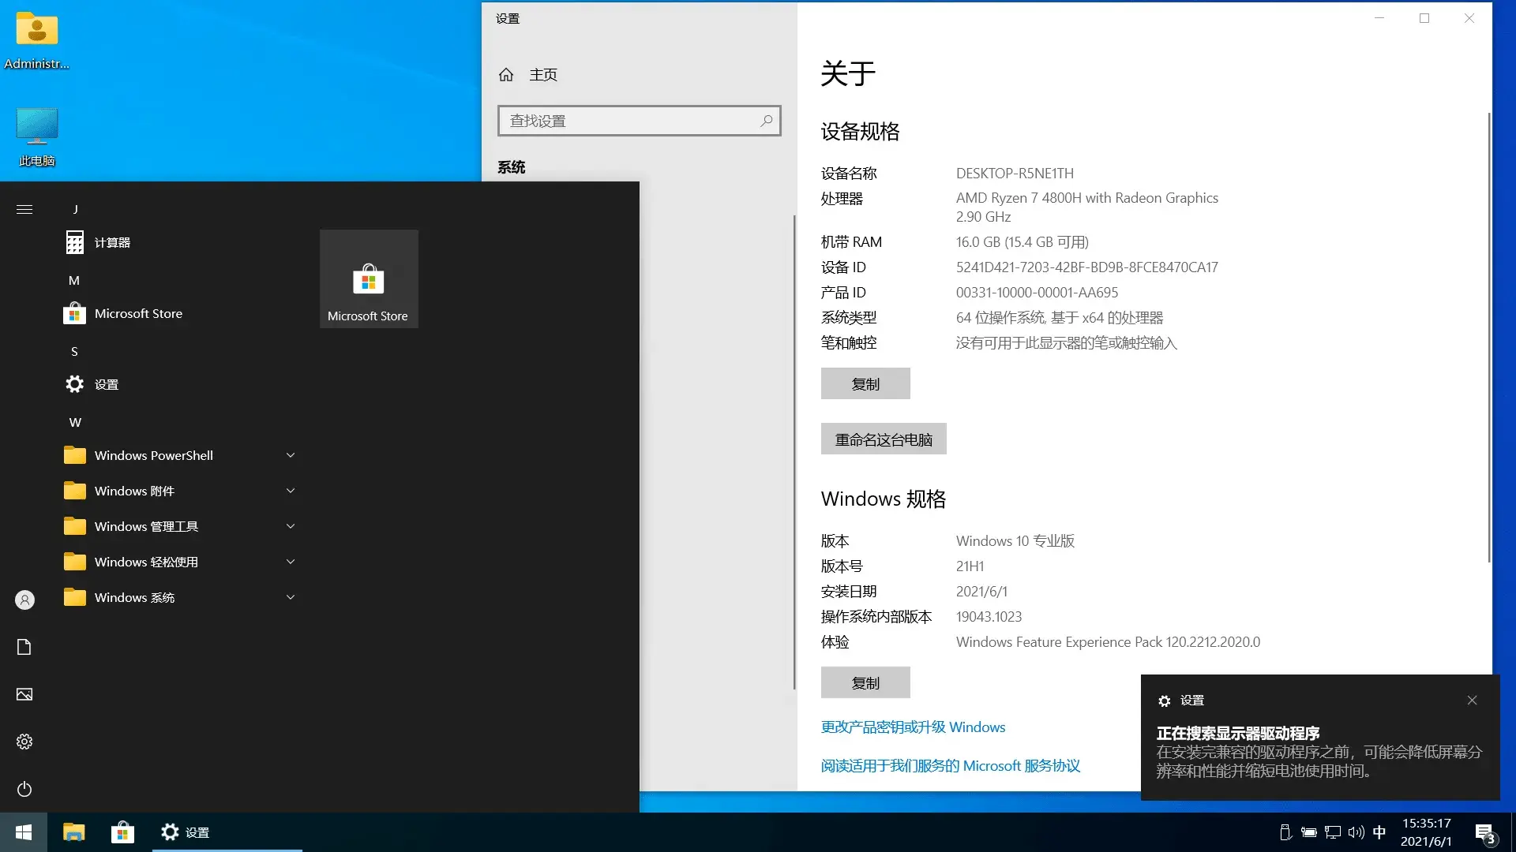
Task: Open the 正在搜索显示器驱动程序 notification
Action: click(1320, 738)
